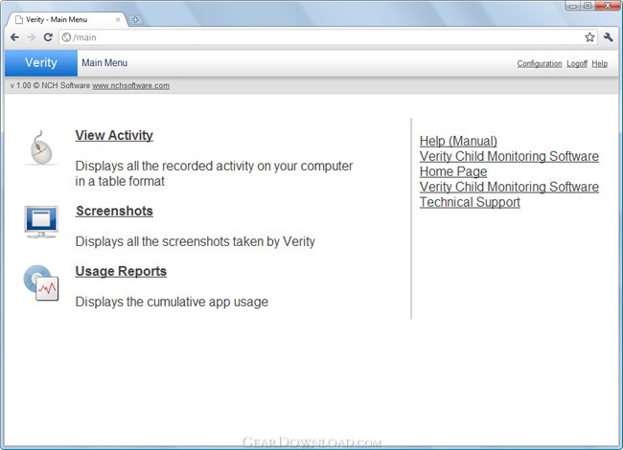Open Verity Child Monitoring Software Technical Support
The height and width of the screenshot is (450, 623).
tap(509, 194)
